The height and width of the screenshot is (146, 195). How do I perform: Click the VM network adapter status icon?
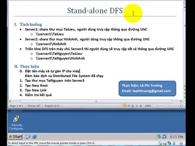click(x=169, y=143)
